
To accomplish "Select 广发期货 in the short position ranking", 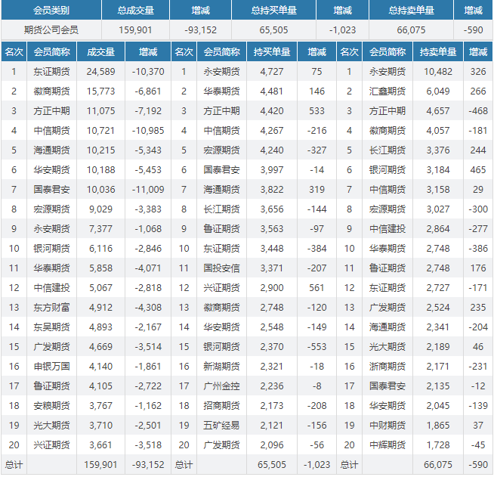I will click(387, 308).
